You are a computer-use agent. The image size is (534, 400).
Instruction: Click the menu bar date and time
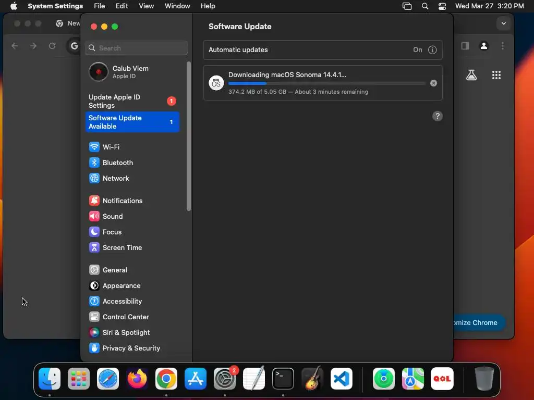click(489, 6)
